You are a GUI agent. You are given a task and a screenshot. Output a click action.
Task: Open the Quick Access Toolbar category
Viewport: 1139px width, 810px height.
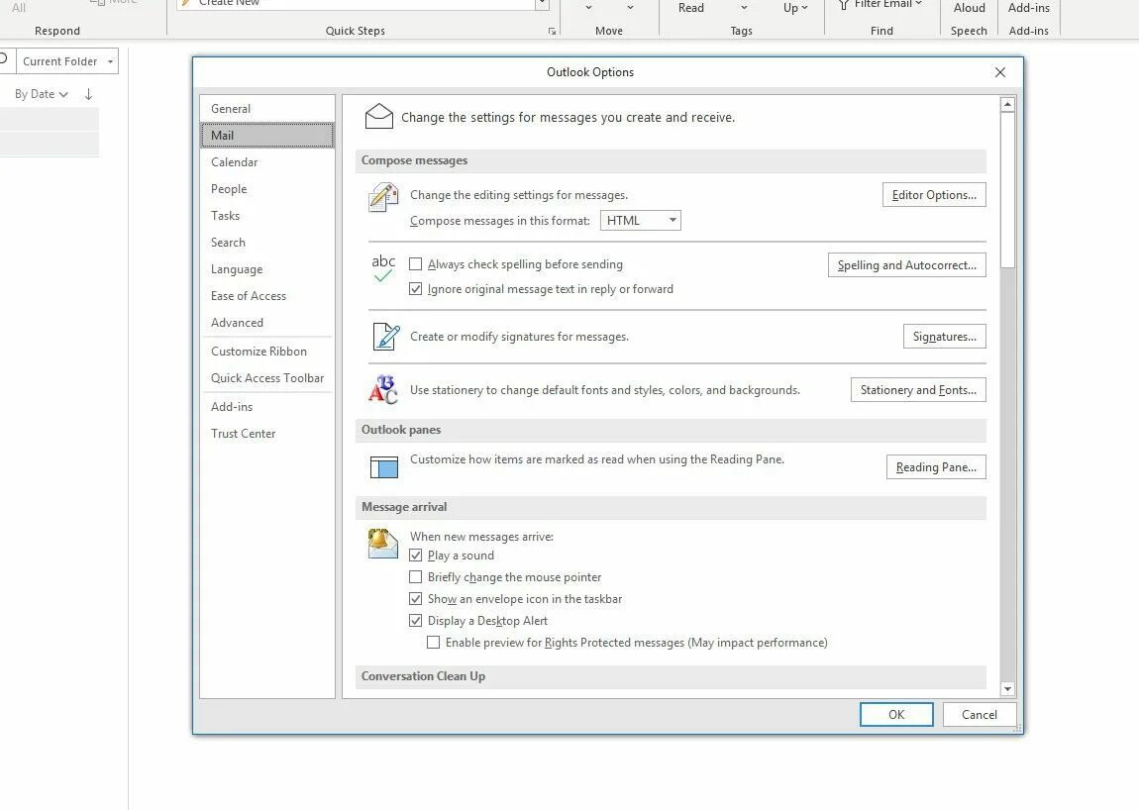(267, 378)
